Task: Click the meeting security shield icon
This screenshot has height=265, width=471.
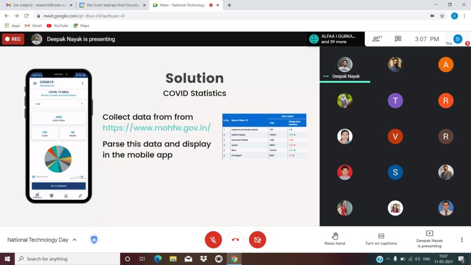Action: tap(94, 240)
